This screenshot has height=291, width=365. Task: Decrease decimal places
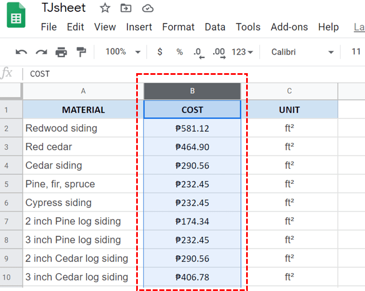198,52
